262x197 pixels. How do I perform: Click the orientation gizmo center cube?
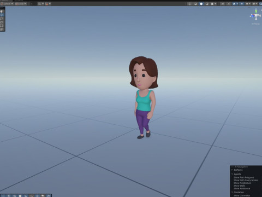[x=256, y=15]
